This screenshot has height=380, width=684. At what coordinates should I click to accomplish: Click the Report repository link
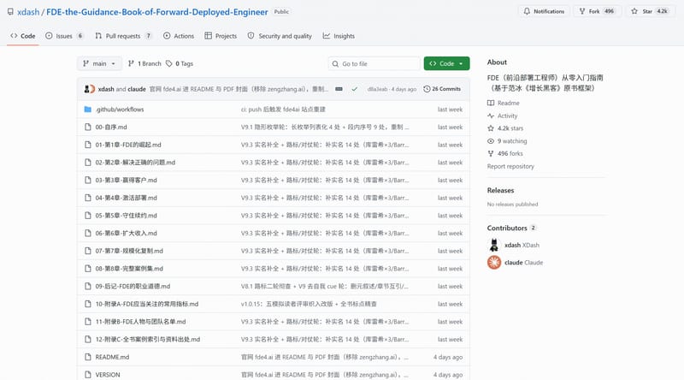510,166
